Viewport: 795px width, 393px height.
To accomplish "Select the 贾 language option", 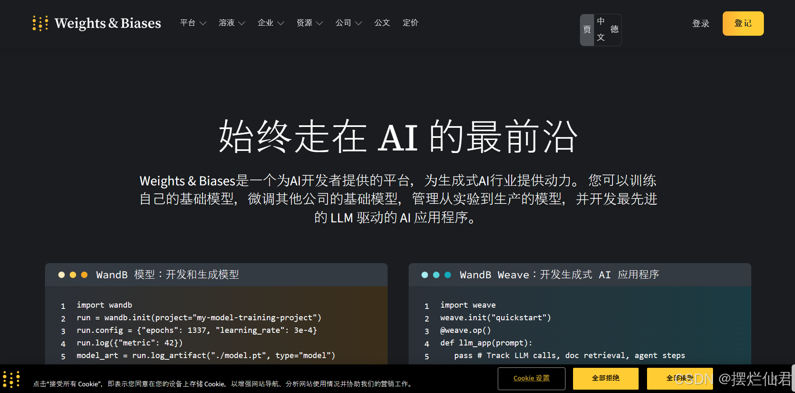I will pyautogui.click(x=586, y=29).
